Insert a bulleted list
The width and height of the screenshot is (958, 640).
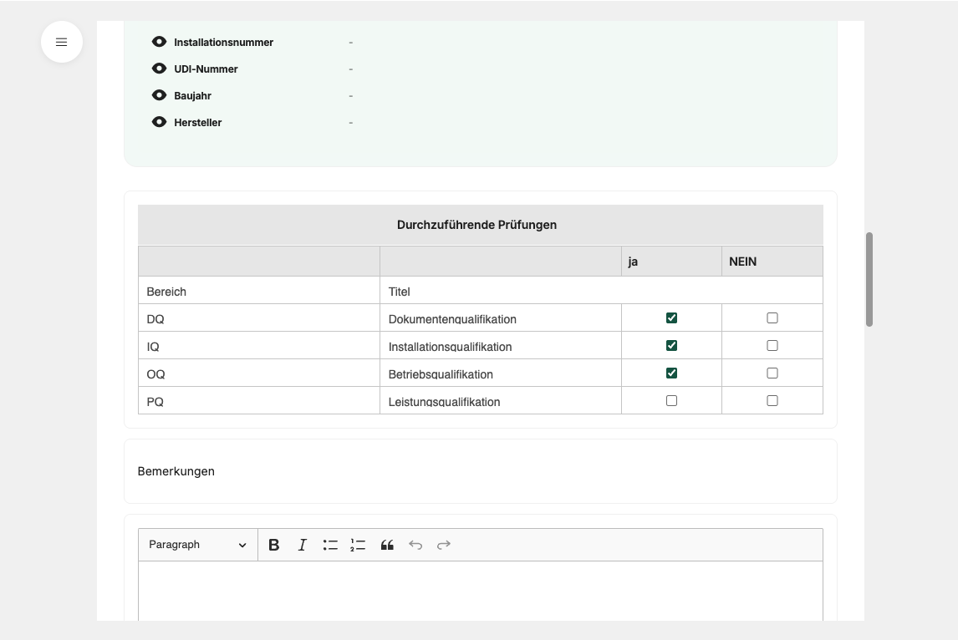coord(330,545)
